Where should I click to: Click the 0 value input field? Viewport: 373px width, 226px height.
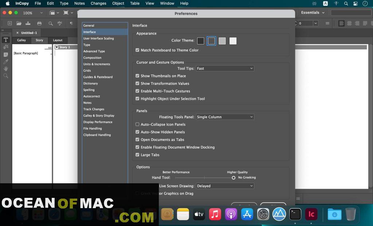click(306, 23)
